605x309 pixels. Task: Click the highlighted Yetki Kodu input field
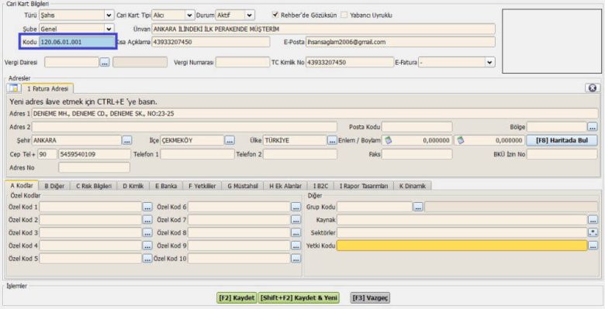point(462,245)
